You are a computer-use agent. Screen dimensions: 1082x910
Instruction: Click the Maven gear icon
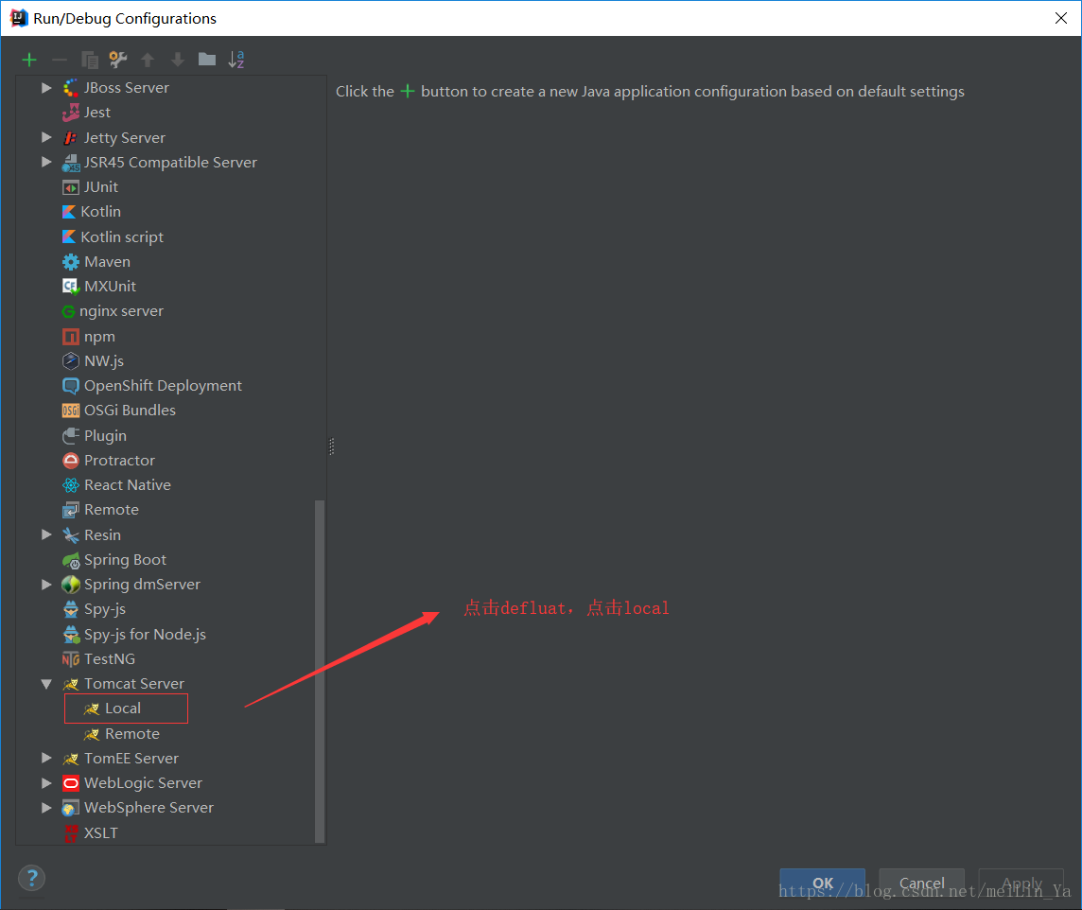coord(70,262)
